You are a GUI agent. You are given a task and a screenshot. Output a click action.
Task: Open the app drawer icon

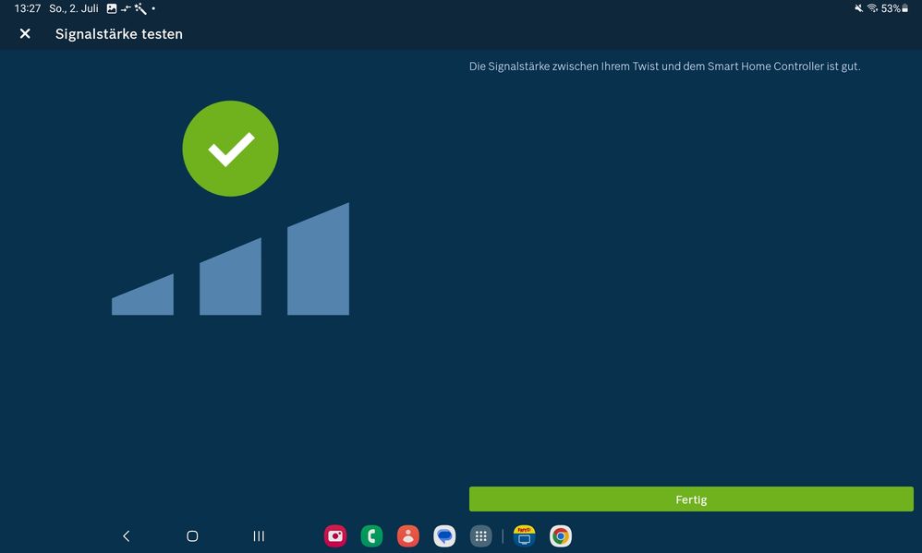[x=480, y=535]
